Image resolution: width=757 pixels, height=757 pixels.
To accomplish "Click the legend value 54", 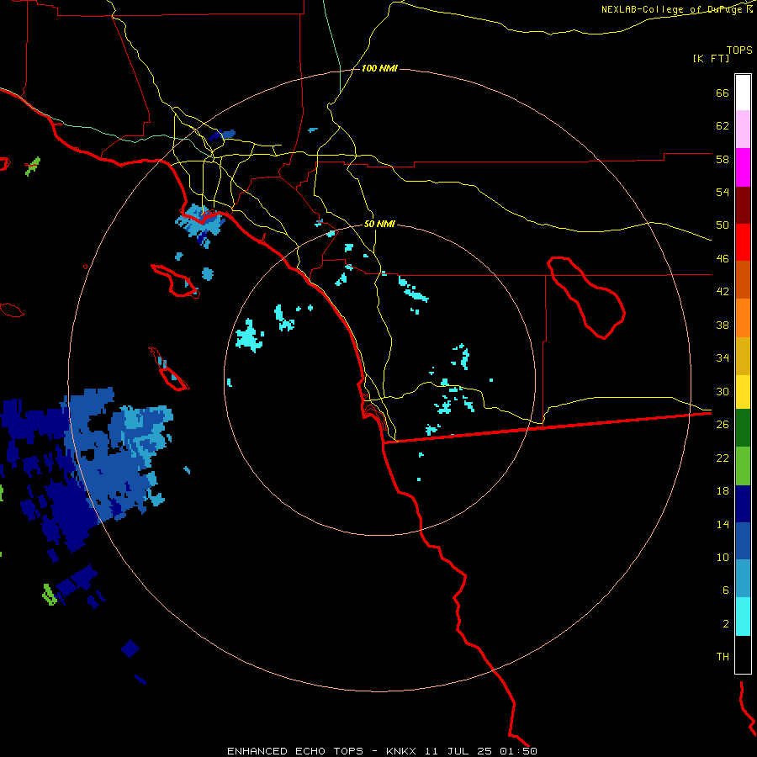I will click(x=723, y=192).
